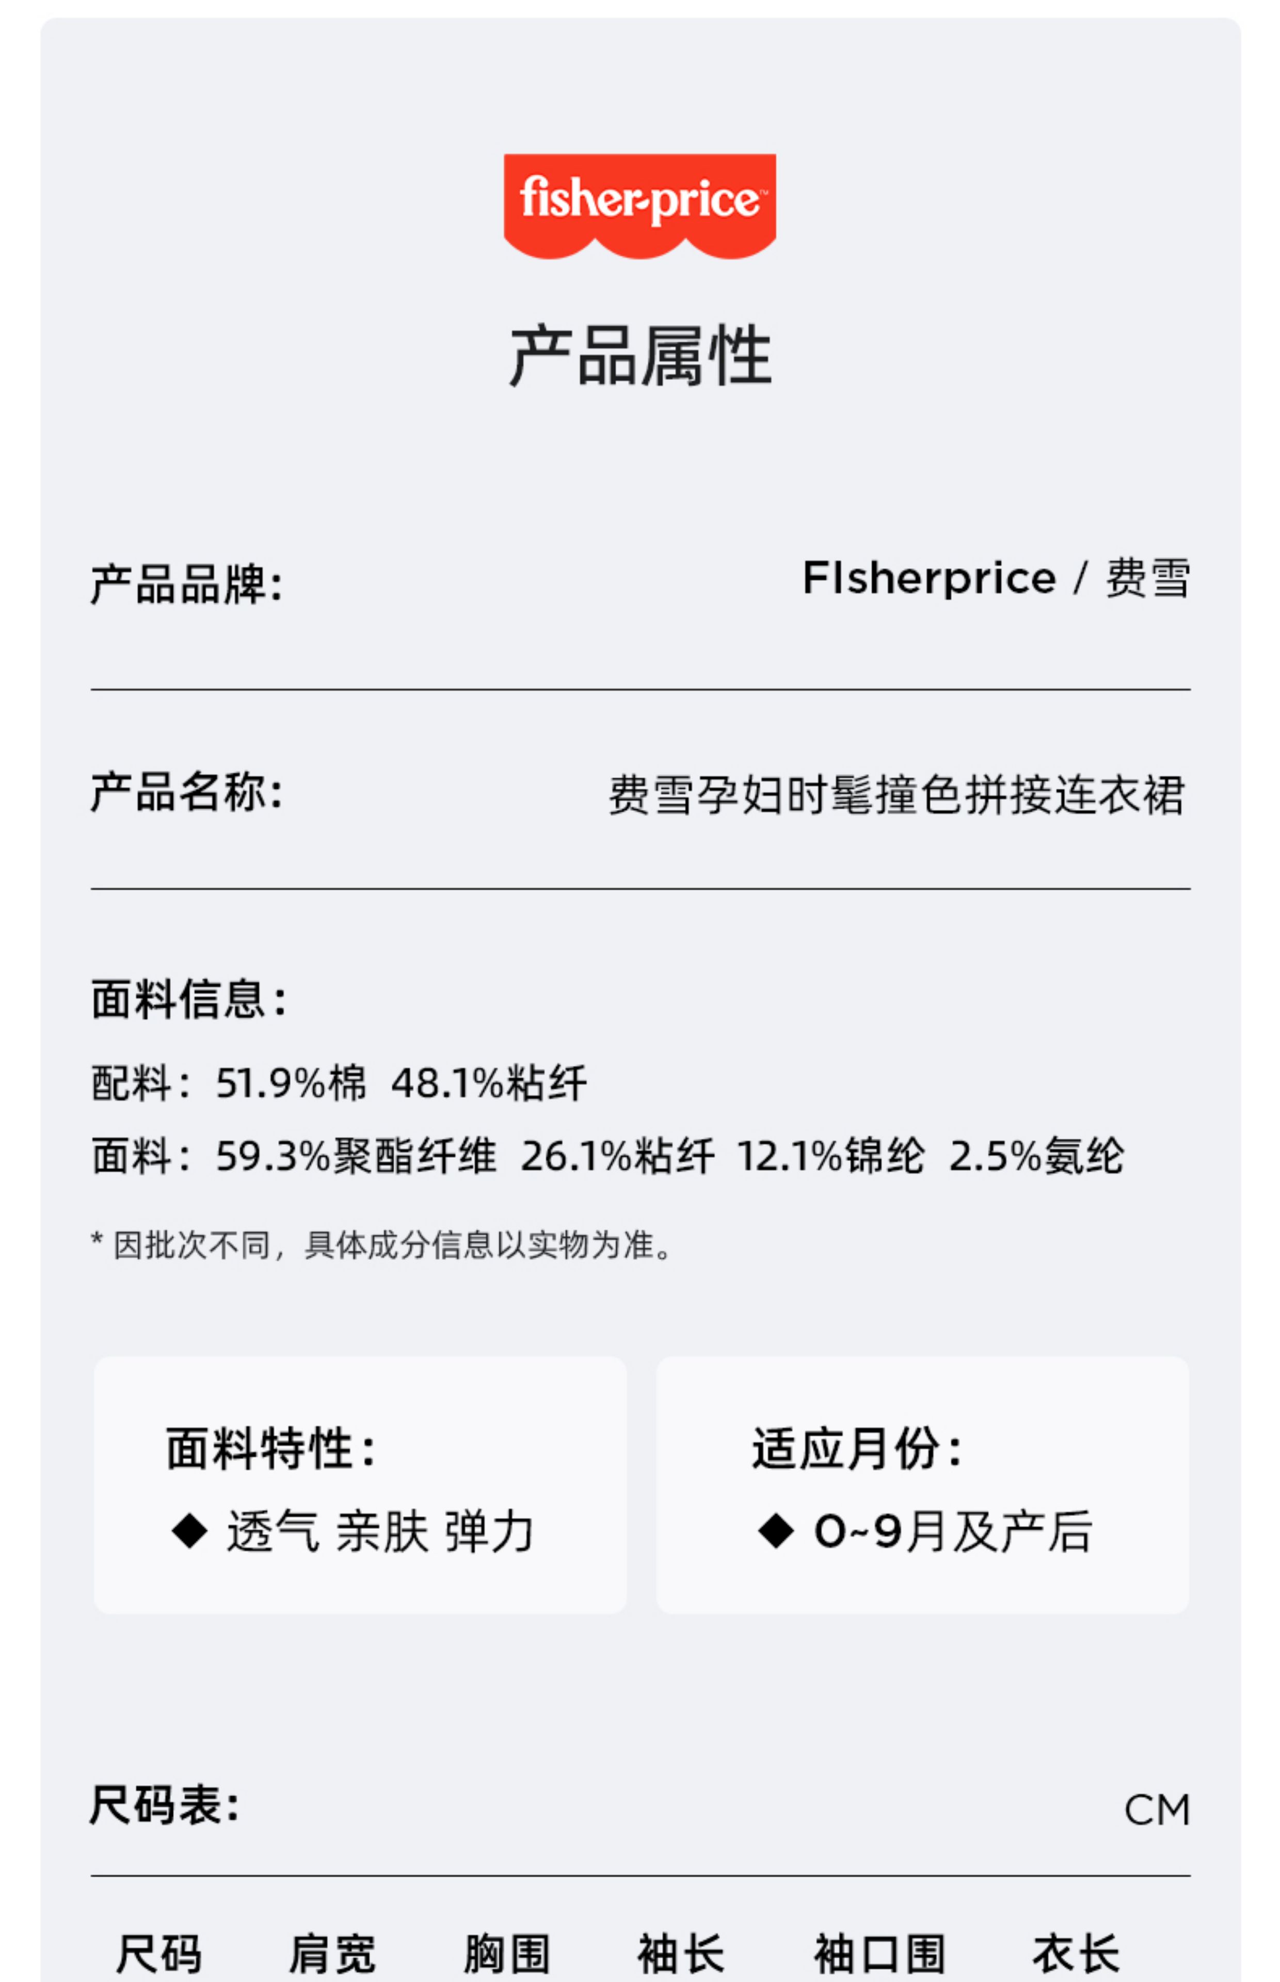Click the CM unit label
Screen dimensions: 1280x1982
click(1157, 1810)
